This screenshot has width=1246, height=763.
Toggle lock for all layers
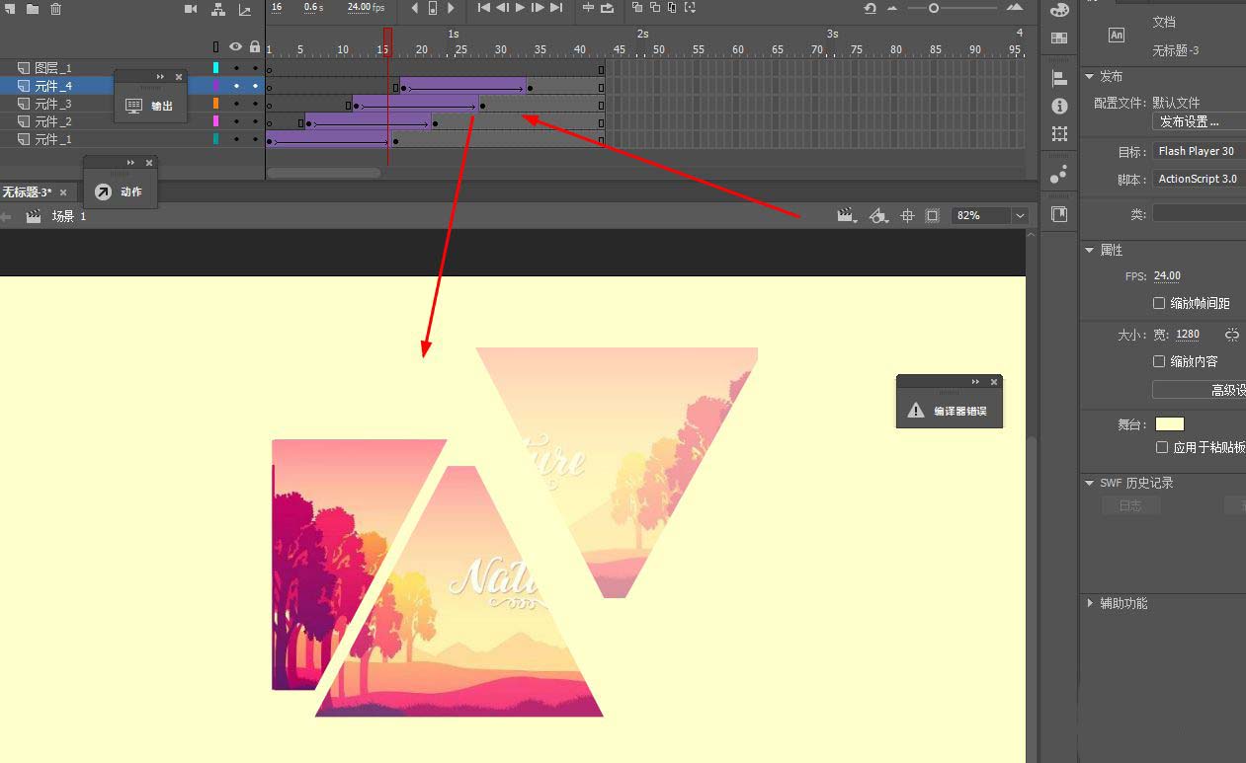(255, 46)
